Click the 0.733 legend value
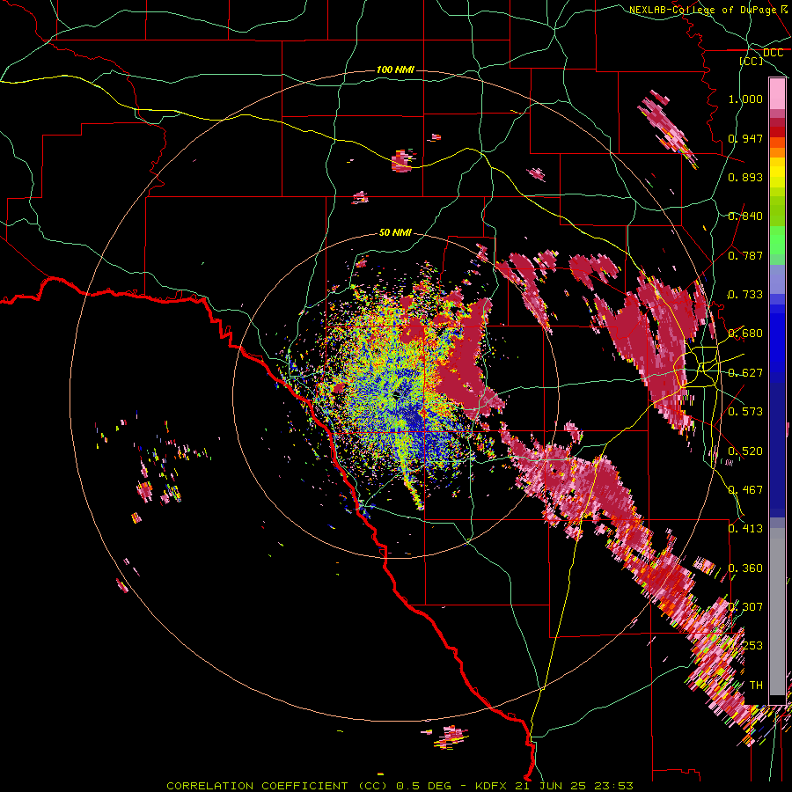Image resolution: width=792 pixels, height=792 pixels. click(745, 295)
